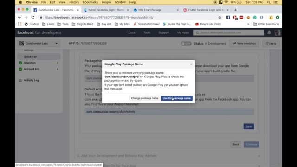Click the blue Save button
The height and width of the screenshot is (167, 297).
[249, 127]
